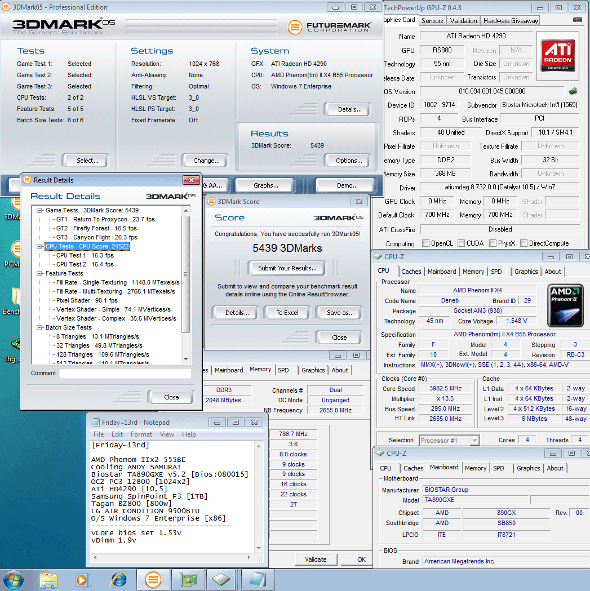Open Internet Explorer from the taskbar
The height and width of the screenshot is (591, 590).
pyautogui.click(x=119, y=579)
